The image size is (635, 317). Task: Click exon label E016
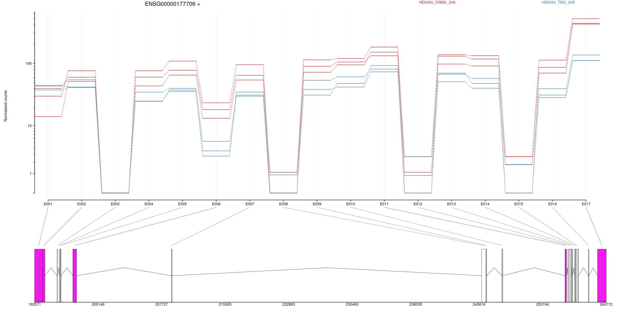point(552,204)
